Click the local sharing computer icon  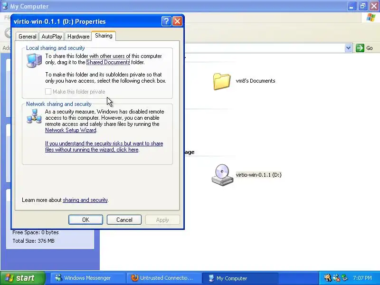coord(34,60)
